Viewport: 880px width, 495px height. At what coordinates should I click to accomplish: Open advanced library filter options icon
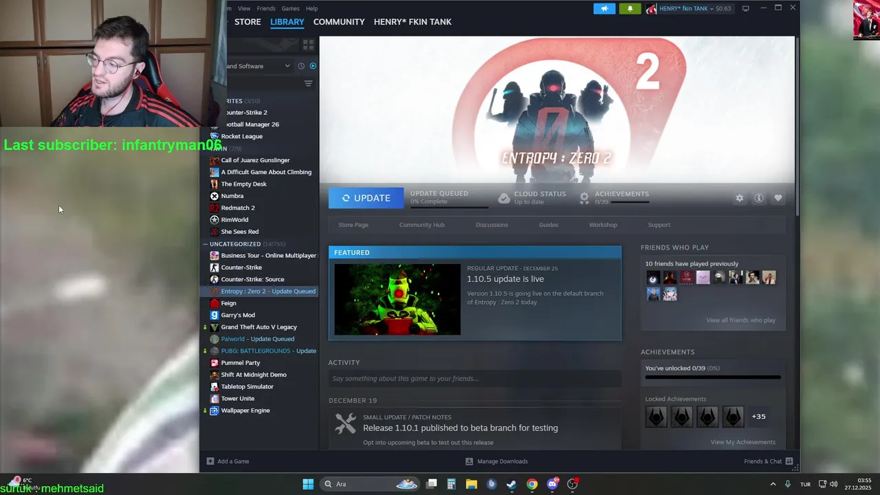308,83
